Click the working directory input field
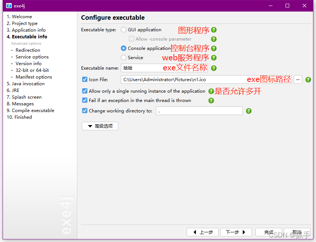The image size is (316, 242). point(199,111)
